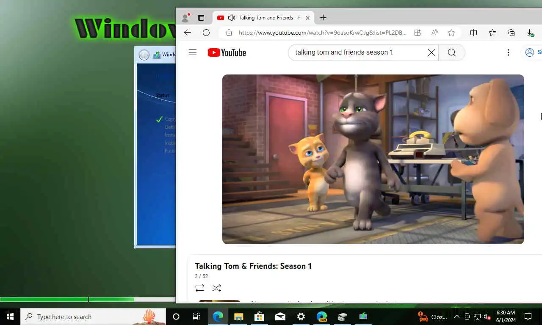Open the network tray icon
The width and height of the screenshot is (542, 325).
coord(477,317)
